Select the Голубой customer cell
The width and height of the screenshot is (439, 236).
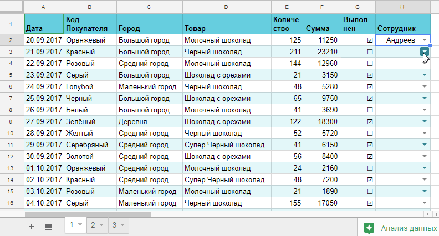click(x=90, y=87)
